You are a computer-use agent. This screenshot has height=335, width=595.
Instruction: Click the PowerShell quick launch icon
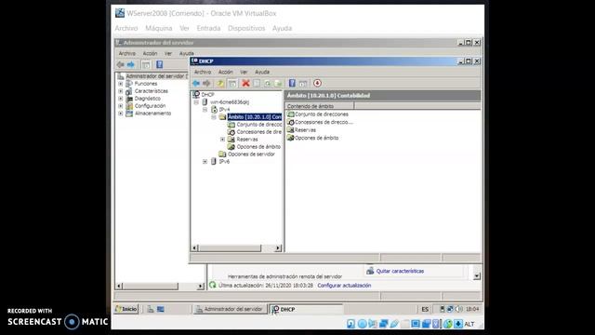point(161,309)
